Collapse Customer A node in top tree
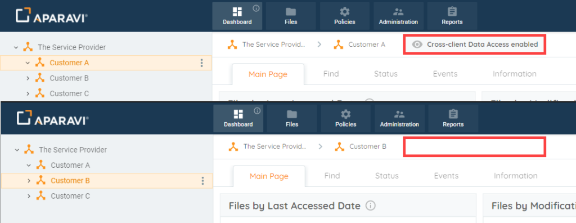This screenshot has height=223, width=576. click(28, 63)
